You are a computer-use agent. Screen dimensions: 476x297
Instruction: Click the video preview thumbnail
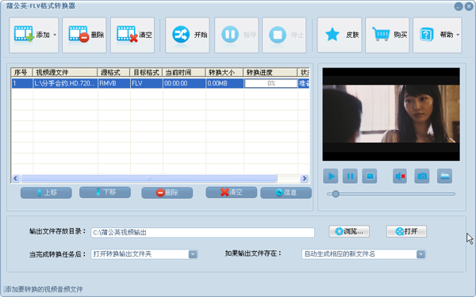(x=391, y=114)
